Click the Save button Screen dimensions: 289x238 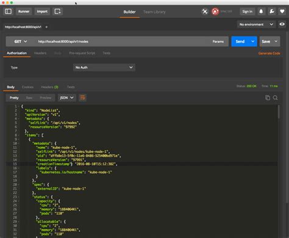266,41
